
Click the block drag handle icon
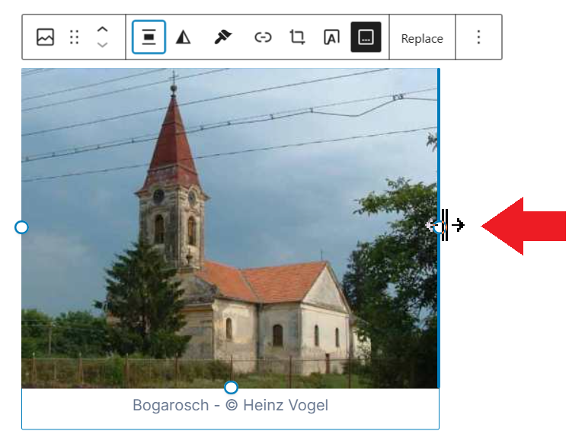(74, 37)
